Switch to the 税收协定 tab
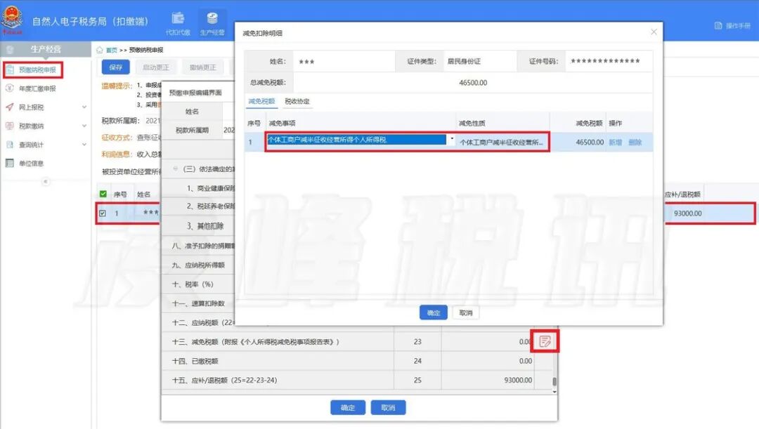This screenshot has height=429, width=759. click(x=297, y=101)
